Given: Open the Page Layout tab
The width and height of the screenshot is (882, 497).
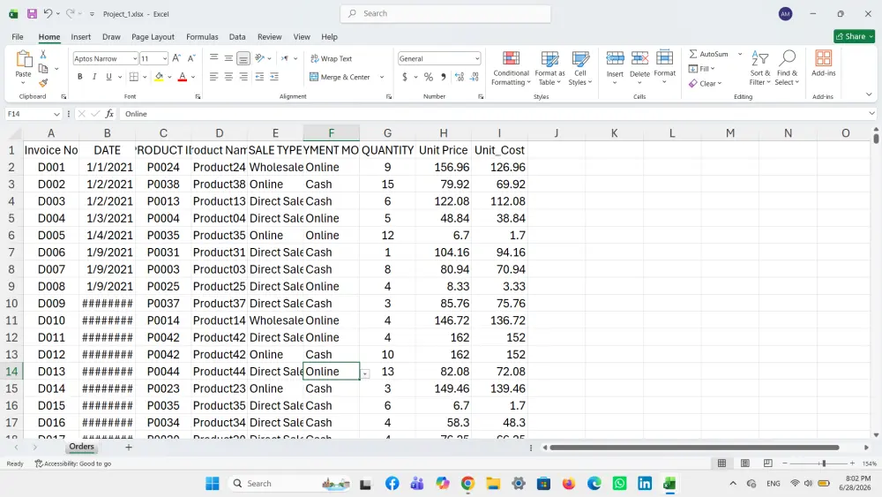Looking at the screenshot, I should (153, 36).
